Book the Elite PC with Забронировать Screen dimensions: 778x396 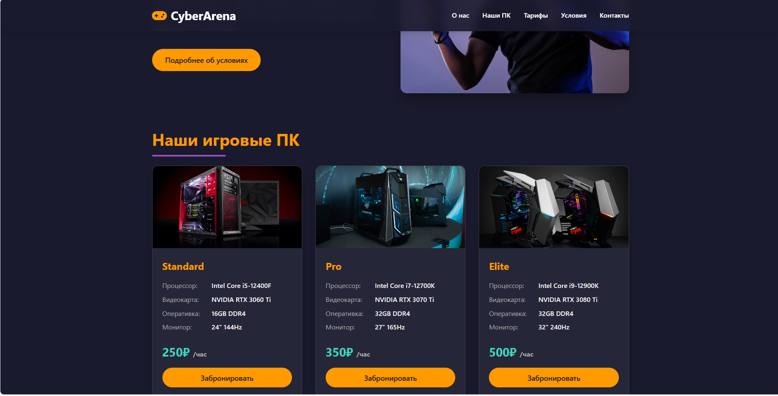(x=553, y=378)
